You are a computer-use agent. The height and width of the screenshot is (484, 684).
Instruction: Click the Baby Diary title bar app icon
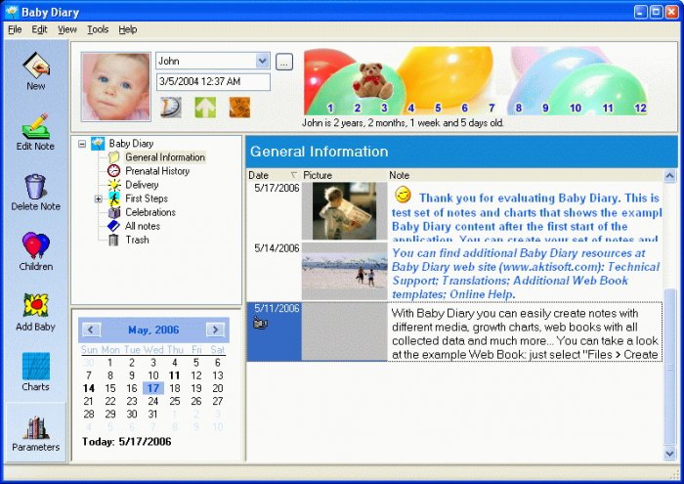pyautogui.click(x=12, y=12)
